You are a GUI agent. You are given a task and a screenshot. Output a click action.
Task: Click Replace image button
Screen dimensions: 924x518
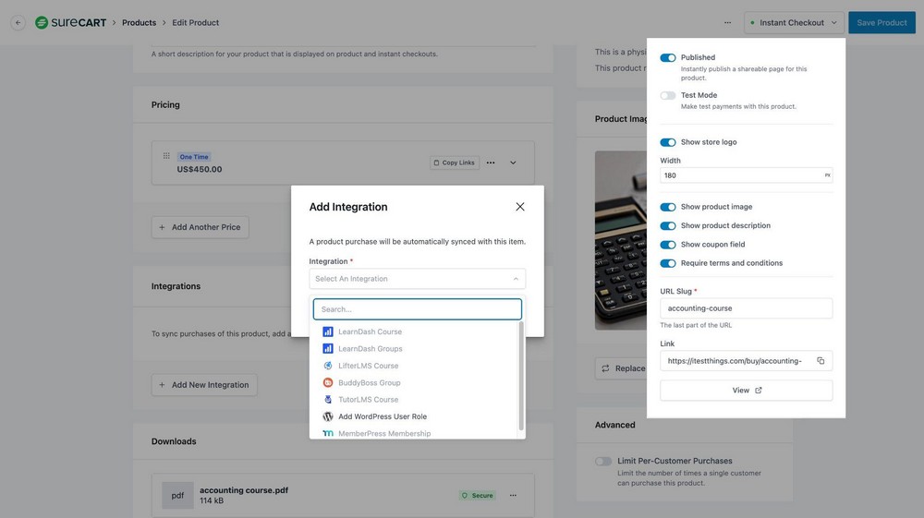(622, 368)
